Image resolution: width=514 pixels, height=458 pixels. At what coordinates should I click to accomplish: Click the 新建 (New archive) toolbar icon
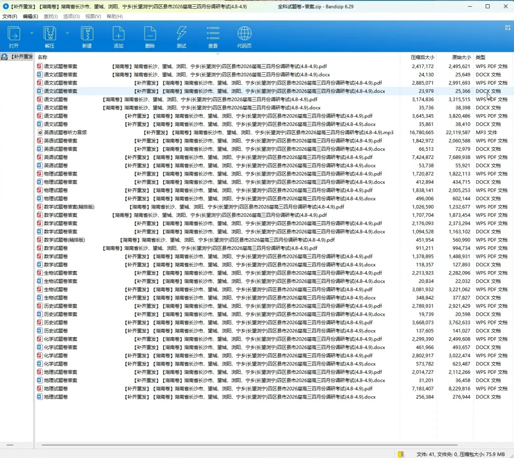point(87,37)
